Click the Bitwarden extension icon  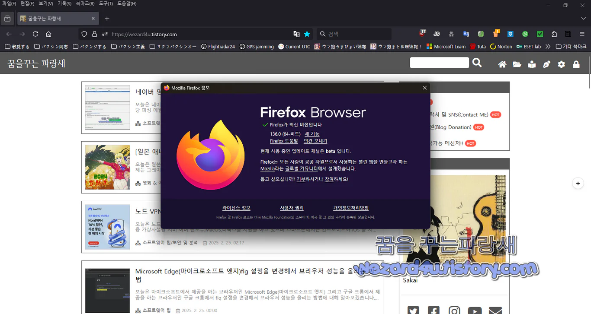(x=511, y=34)
